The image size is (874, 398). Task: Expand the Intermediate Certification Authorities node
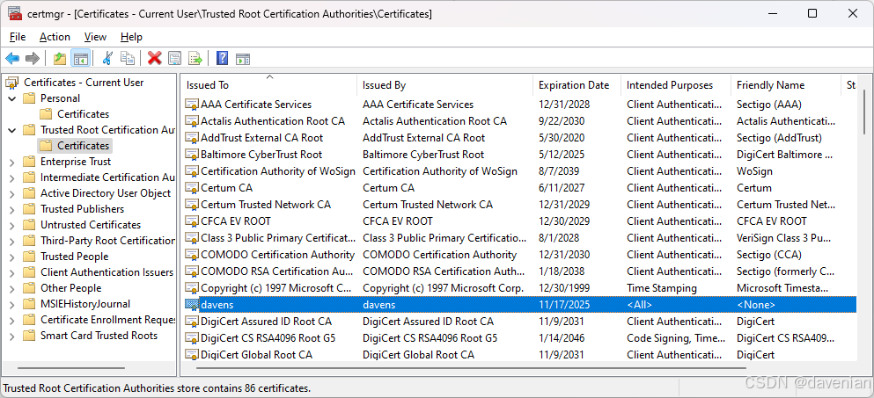click(x=12, y=177)
